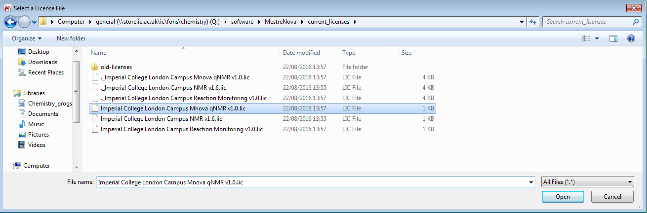
Task: Open the Pictures library
Action: coord(38,135)
